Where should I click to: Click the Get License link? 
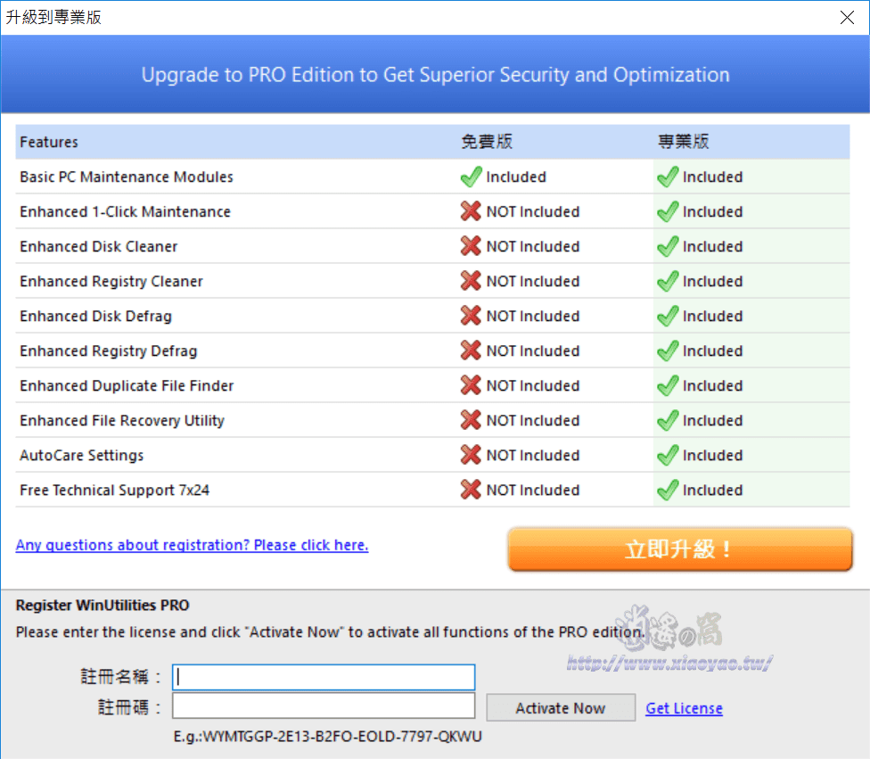pos(684,707)
